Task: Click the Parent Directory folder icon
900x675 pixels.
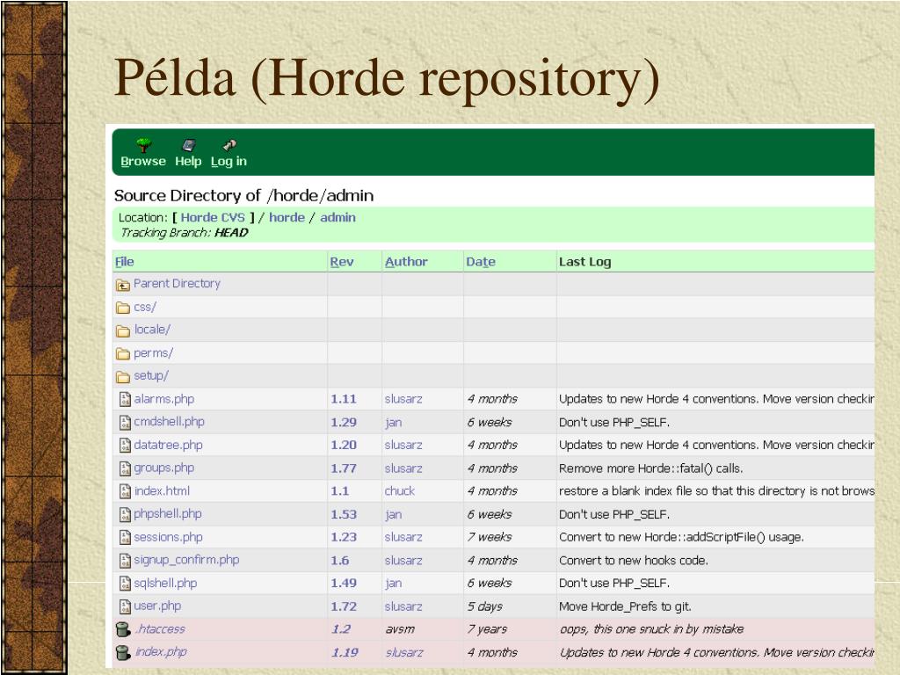Action: (x=123, y=285)
